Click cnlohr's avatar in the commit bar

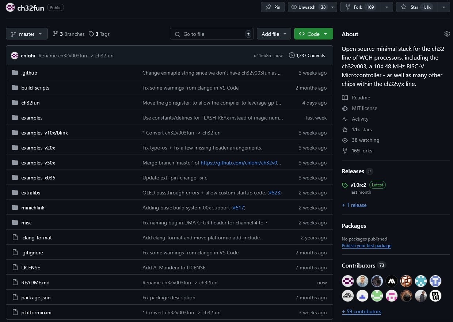point(15,56)
